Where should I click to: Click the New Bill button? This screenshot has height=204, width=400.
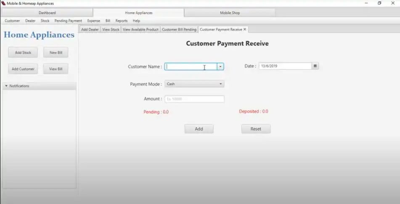(x=56, y=52)
